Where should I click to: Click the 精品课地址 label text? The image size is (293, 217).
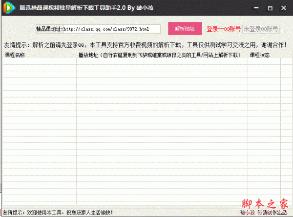[x=49, y=29]
